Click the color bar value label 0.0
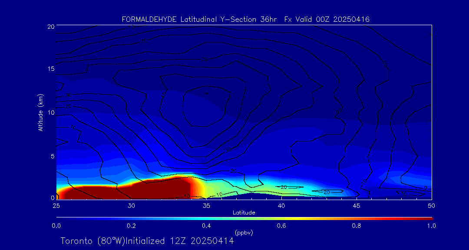 tap(56, 226)
